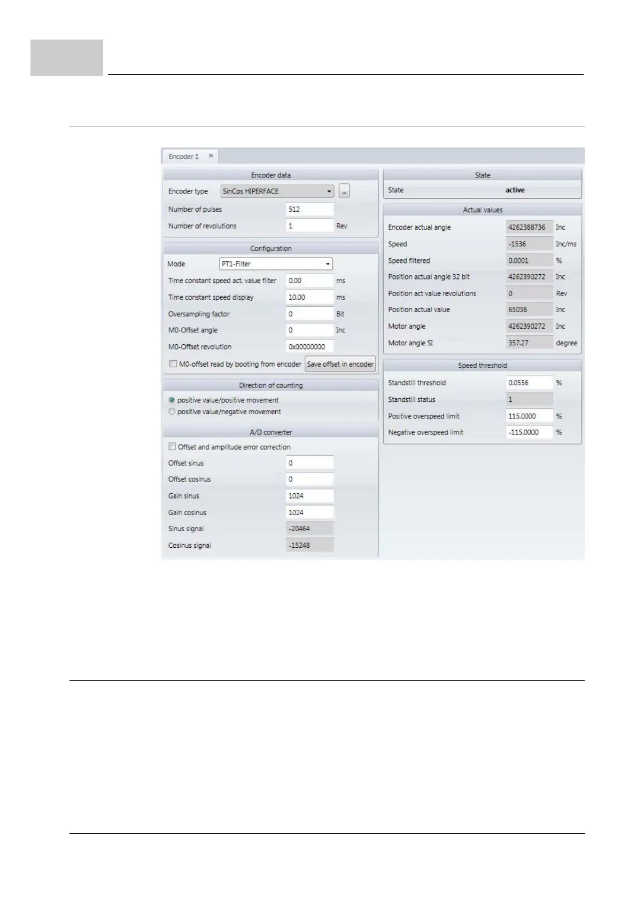Click the Encoder data section header
636x900 pixels.
pos(271,175)
